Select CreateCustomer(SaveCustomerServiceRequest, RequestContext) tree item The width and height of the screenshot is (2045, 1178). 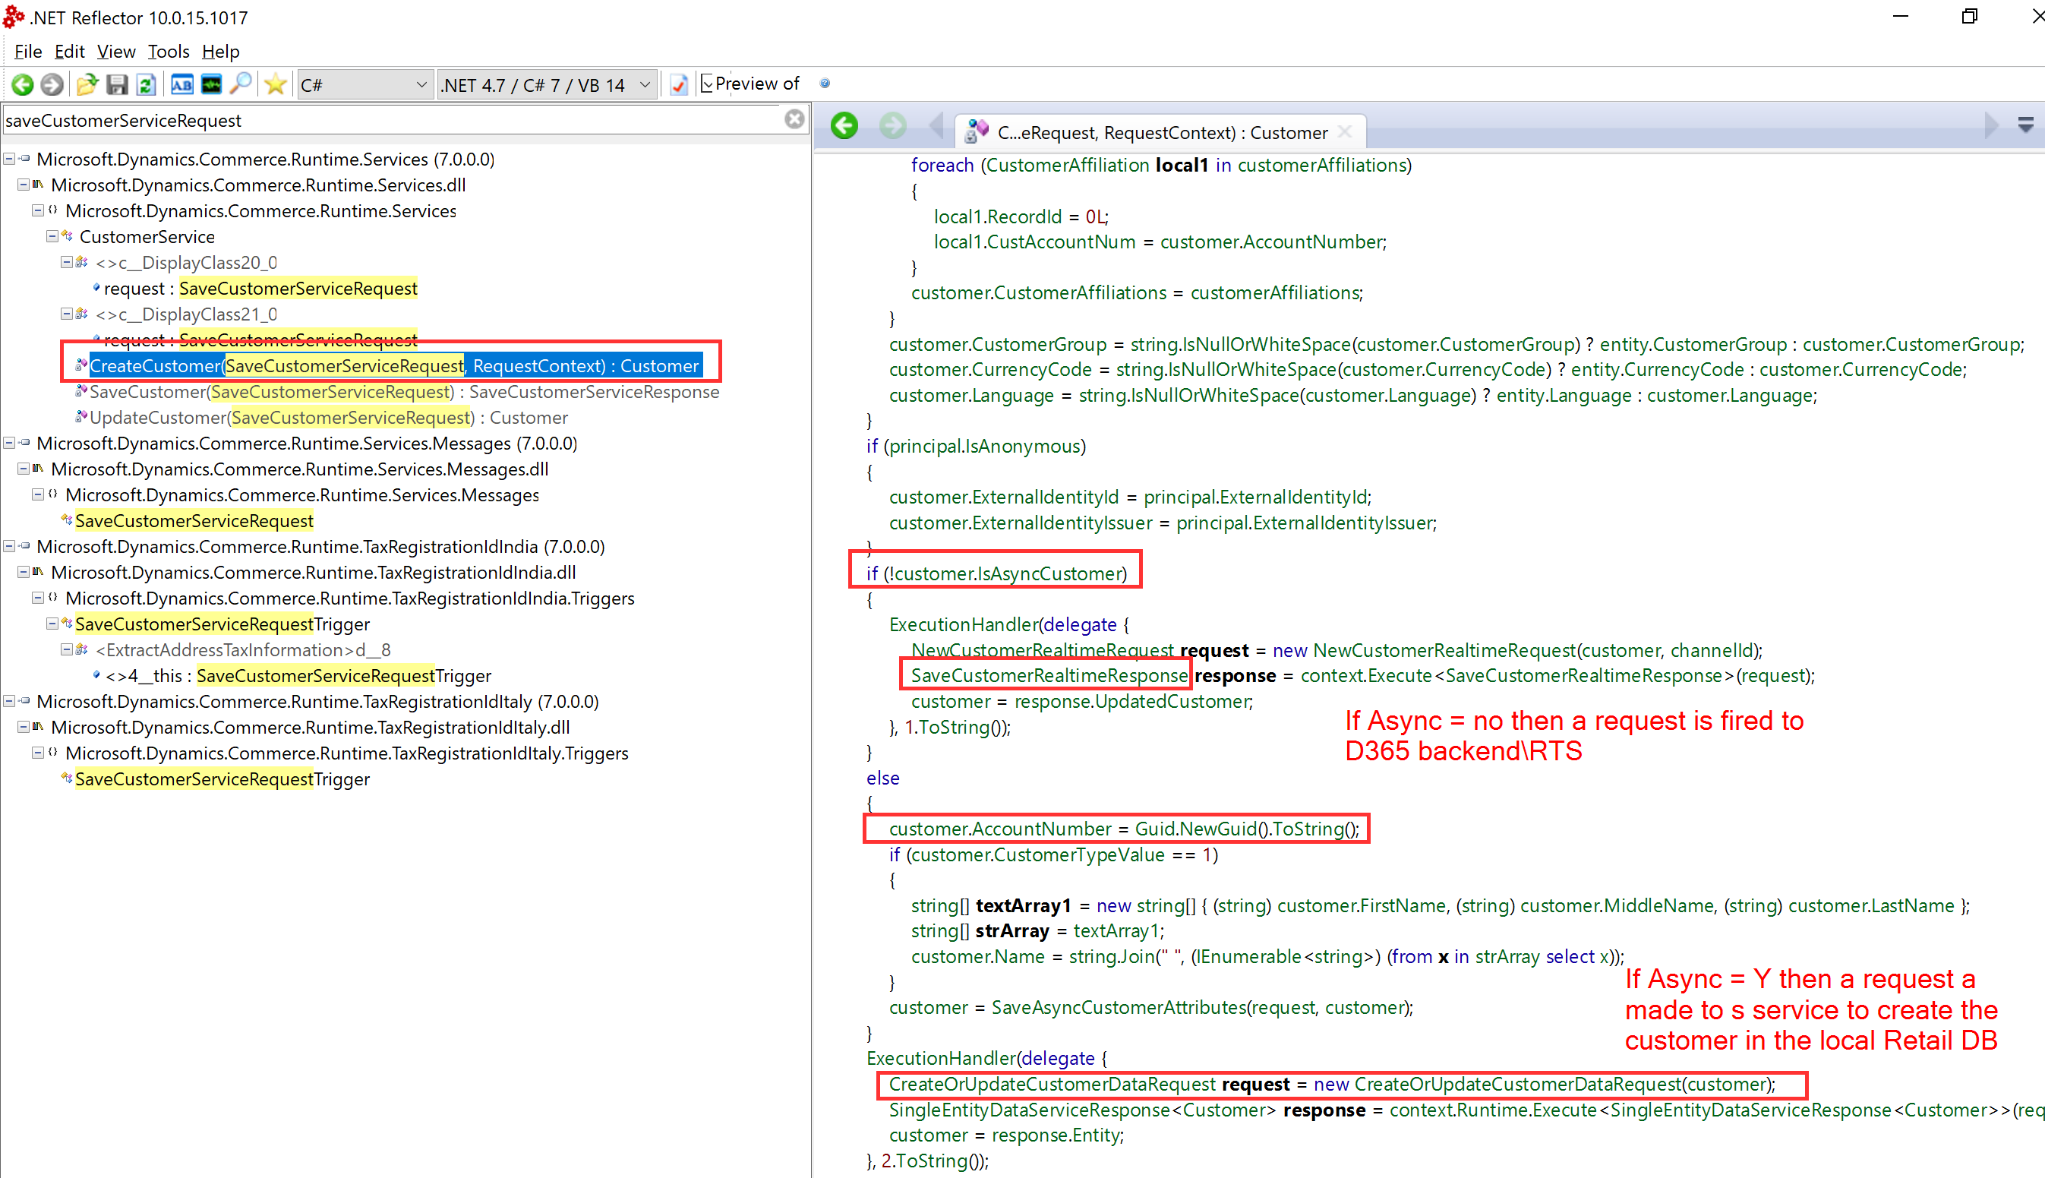click(x=396, y=365)
